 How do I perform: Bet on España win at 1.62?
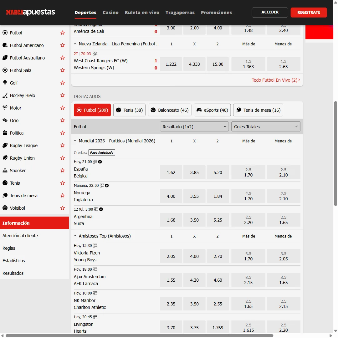(171, 172)
